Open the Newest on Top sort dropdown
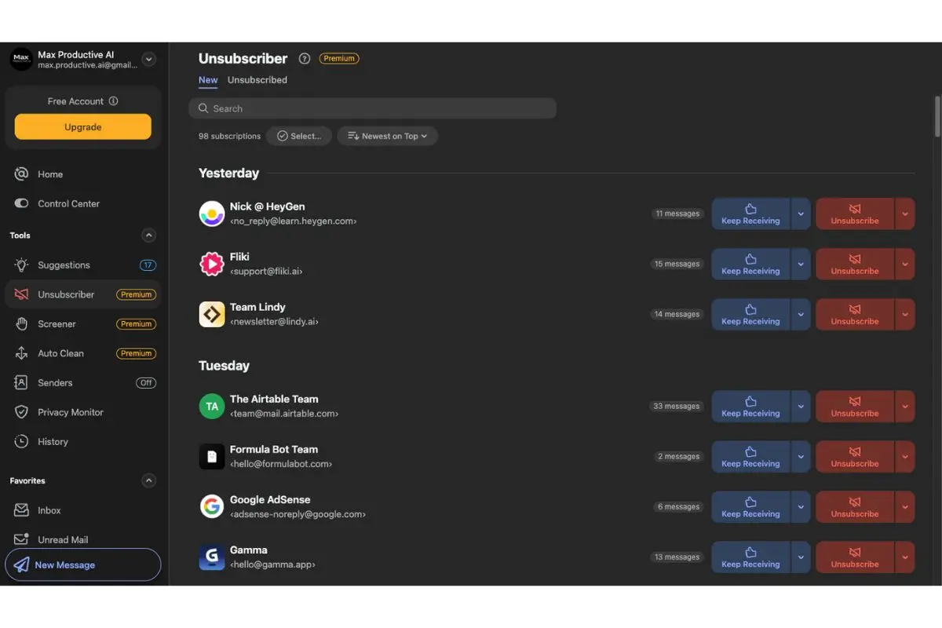This screenshot has width=942, height=628. [x=388, y=136]
